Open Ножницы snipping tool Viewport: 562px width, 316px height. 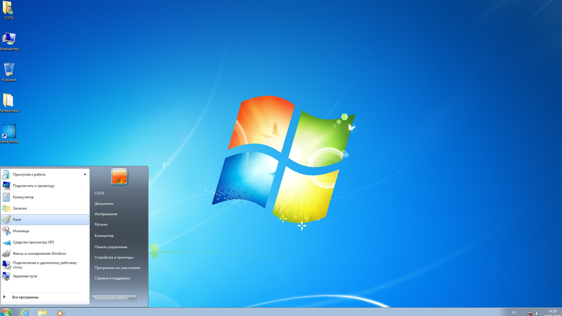pyautogui.click(x=45, y=231)
